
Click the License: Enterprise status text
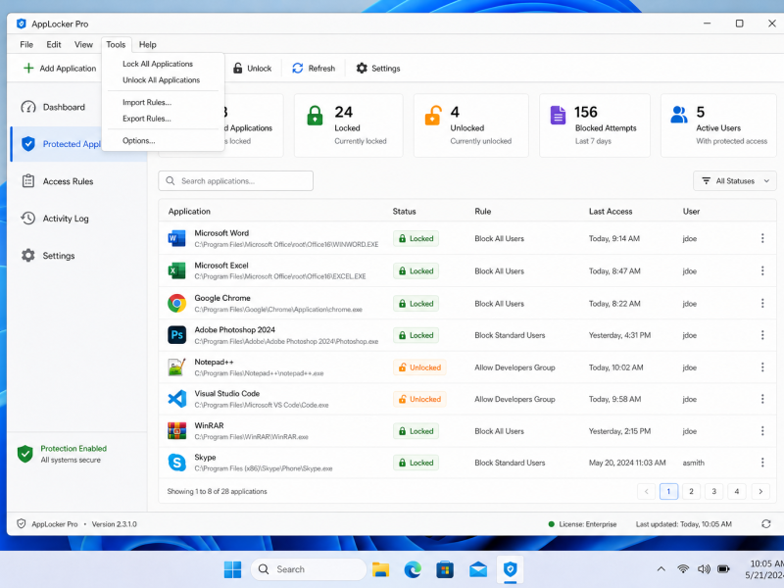click(587, 524)
